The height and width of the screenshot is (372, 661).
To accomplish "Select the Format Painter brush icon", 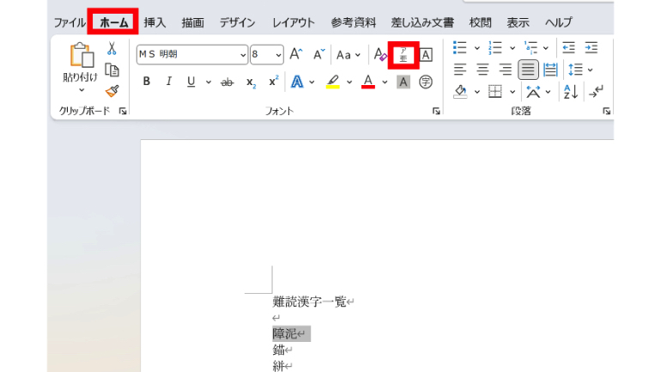I will click(111, 91).
